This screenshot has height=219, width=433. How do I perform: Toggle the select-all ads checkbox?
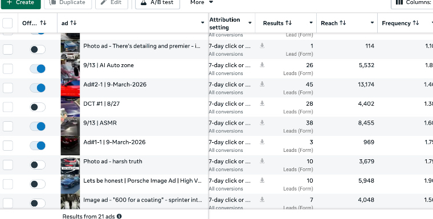click(x=7, y=23)
